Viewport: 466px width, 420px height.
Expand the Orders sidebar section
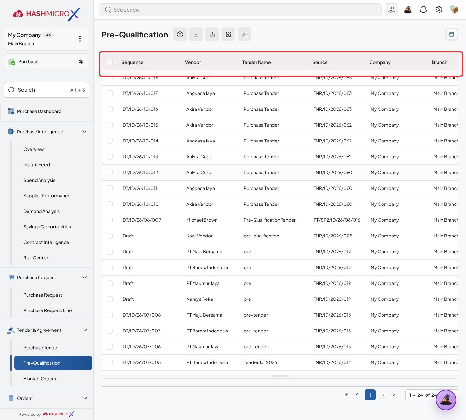tap(85, 398)
